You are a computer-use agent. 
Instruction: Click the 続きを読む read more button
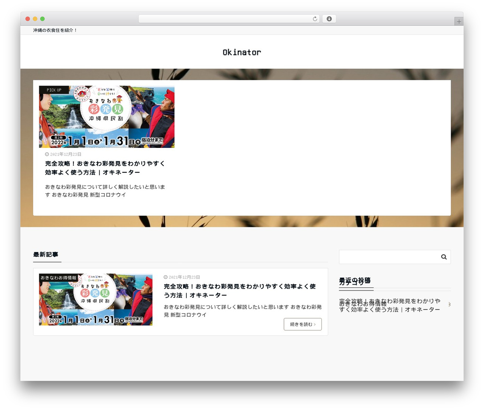point(303,324)
